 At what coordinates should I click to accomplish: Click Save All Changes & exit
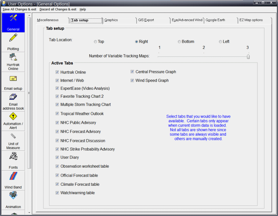(x=20, y=9)
